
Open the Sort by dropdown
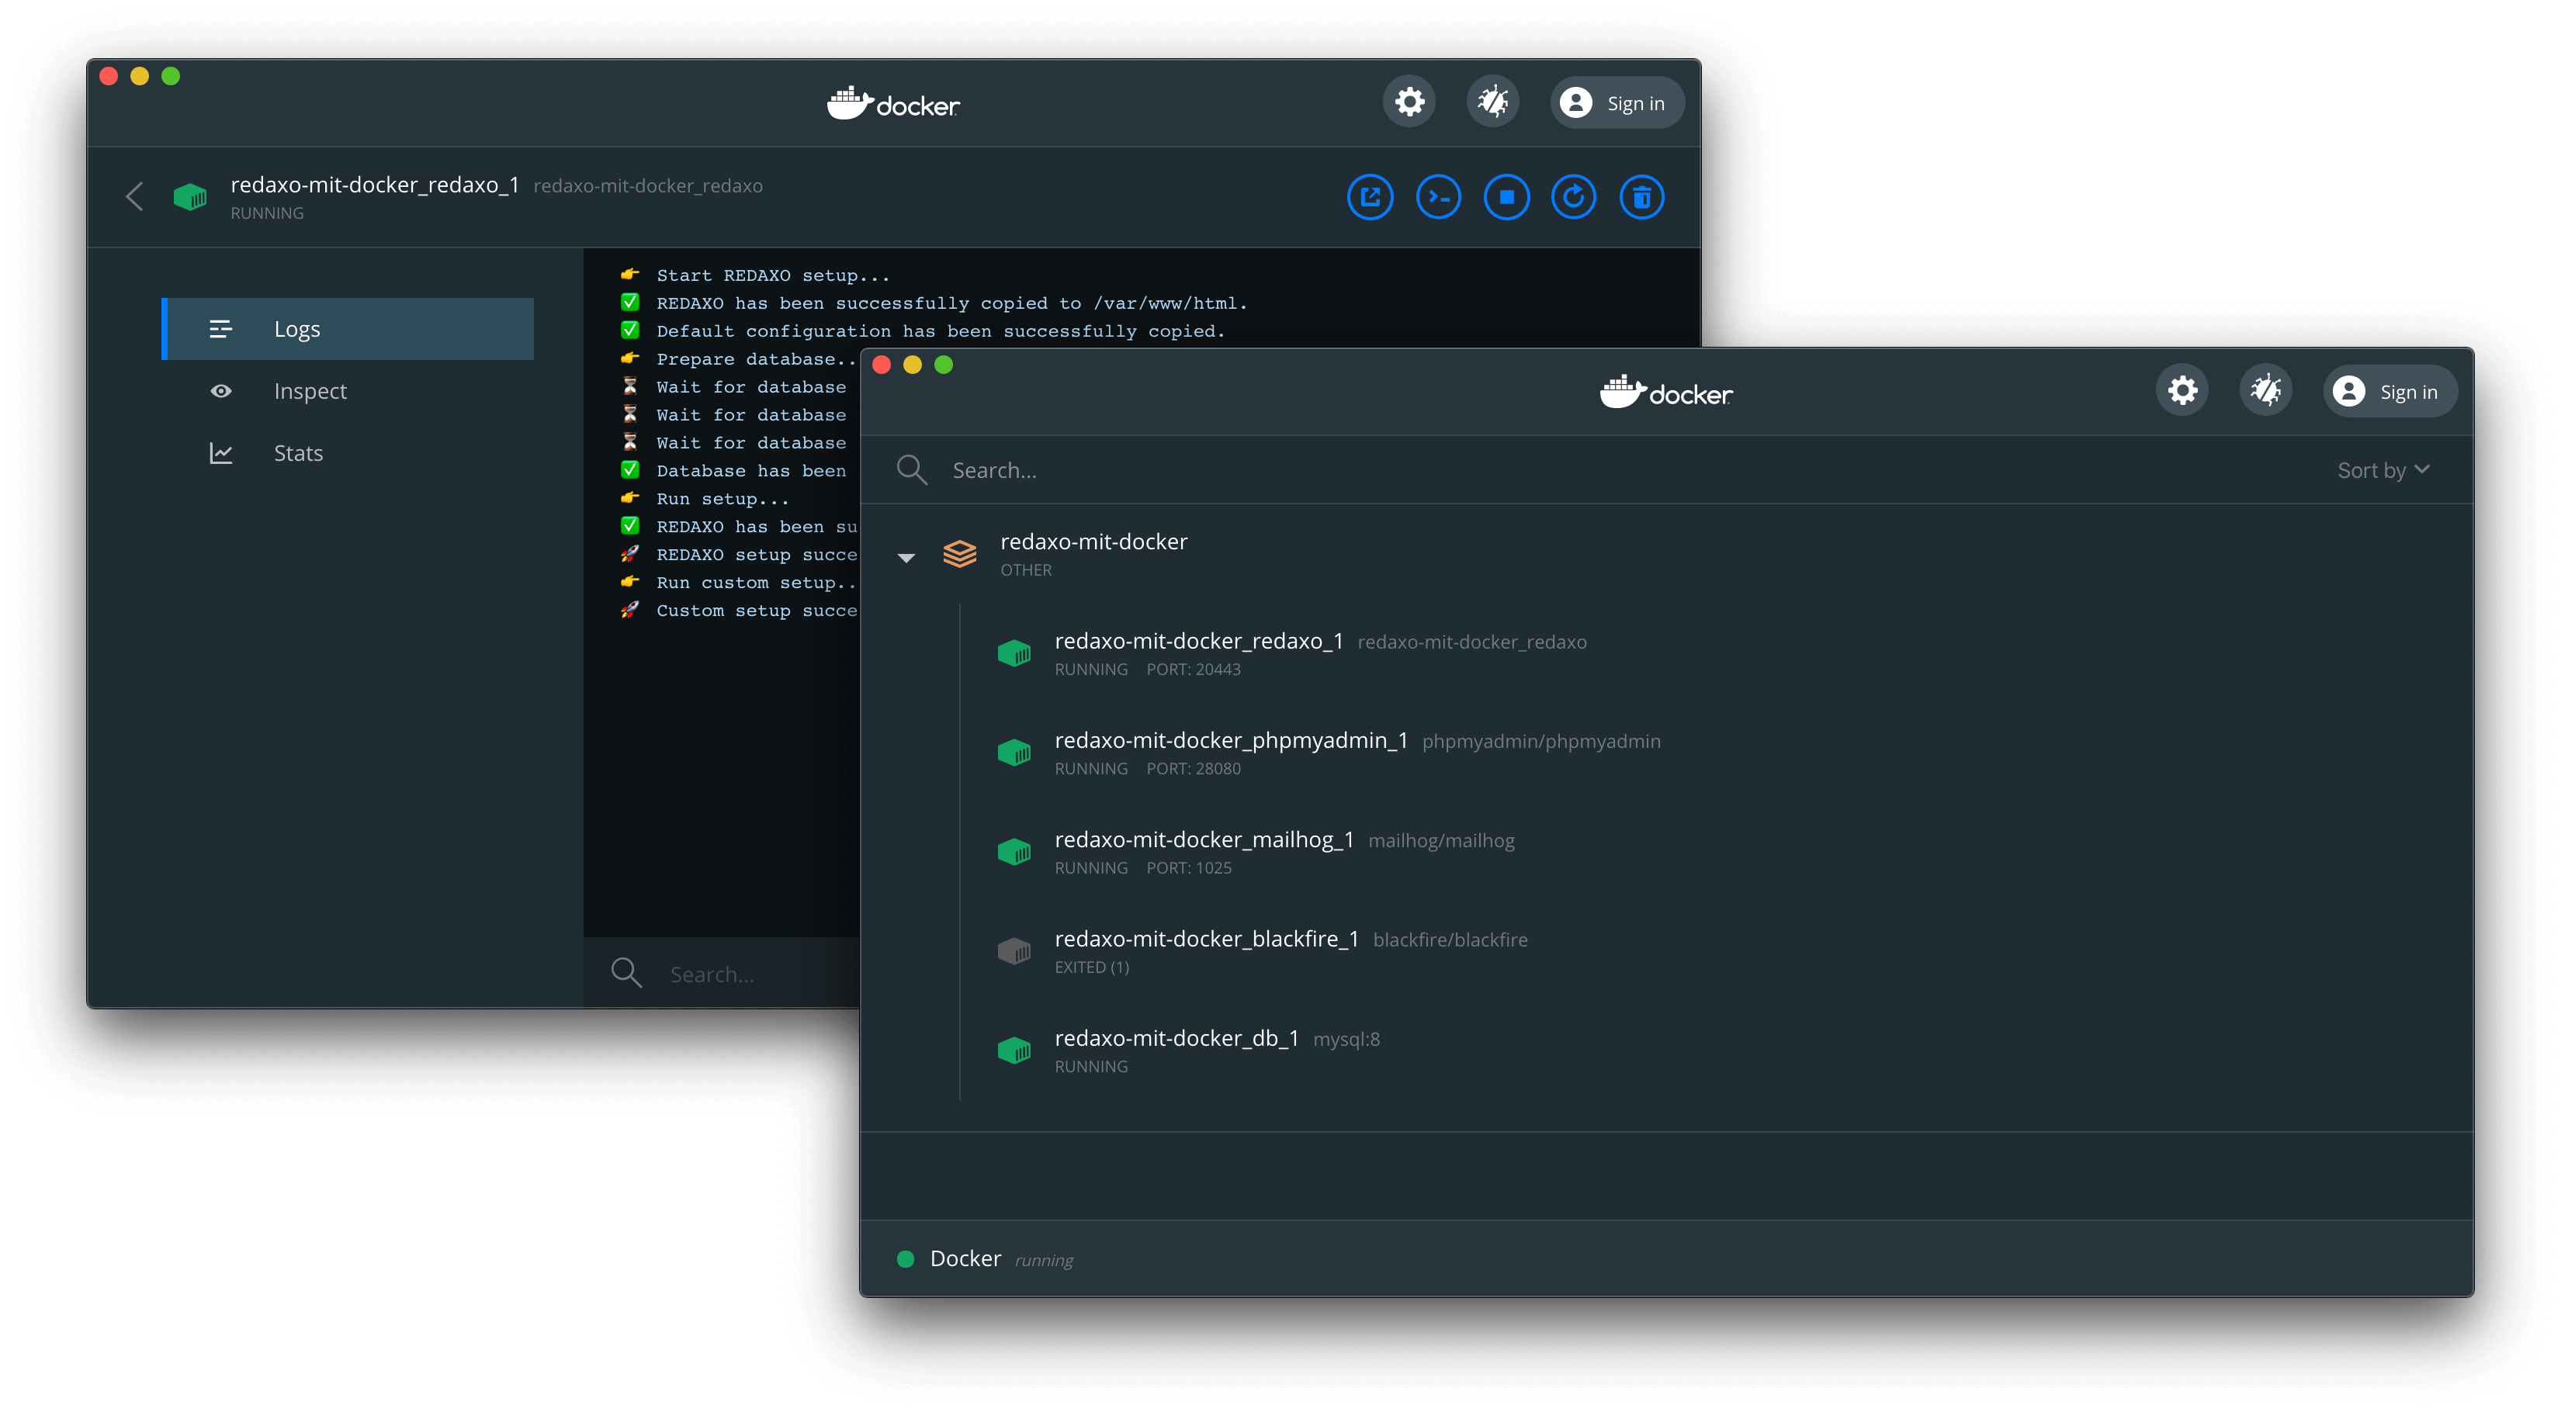pos(2382,470)
